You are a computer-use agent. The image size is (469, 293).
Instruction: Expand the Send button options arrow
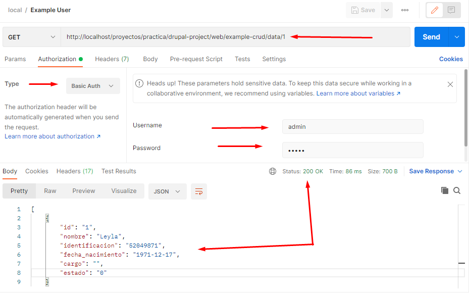point(457,37)
